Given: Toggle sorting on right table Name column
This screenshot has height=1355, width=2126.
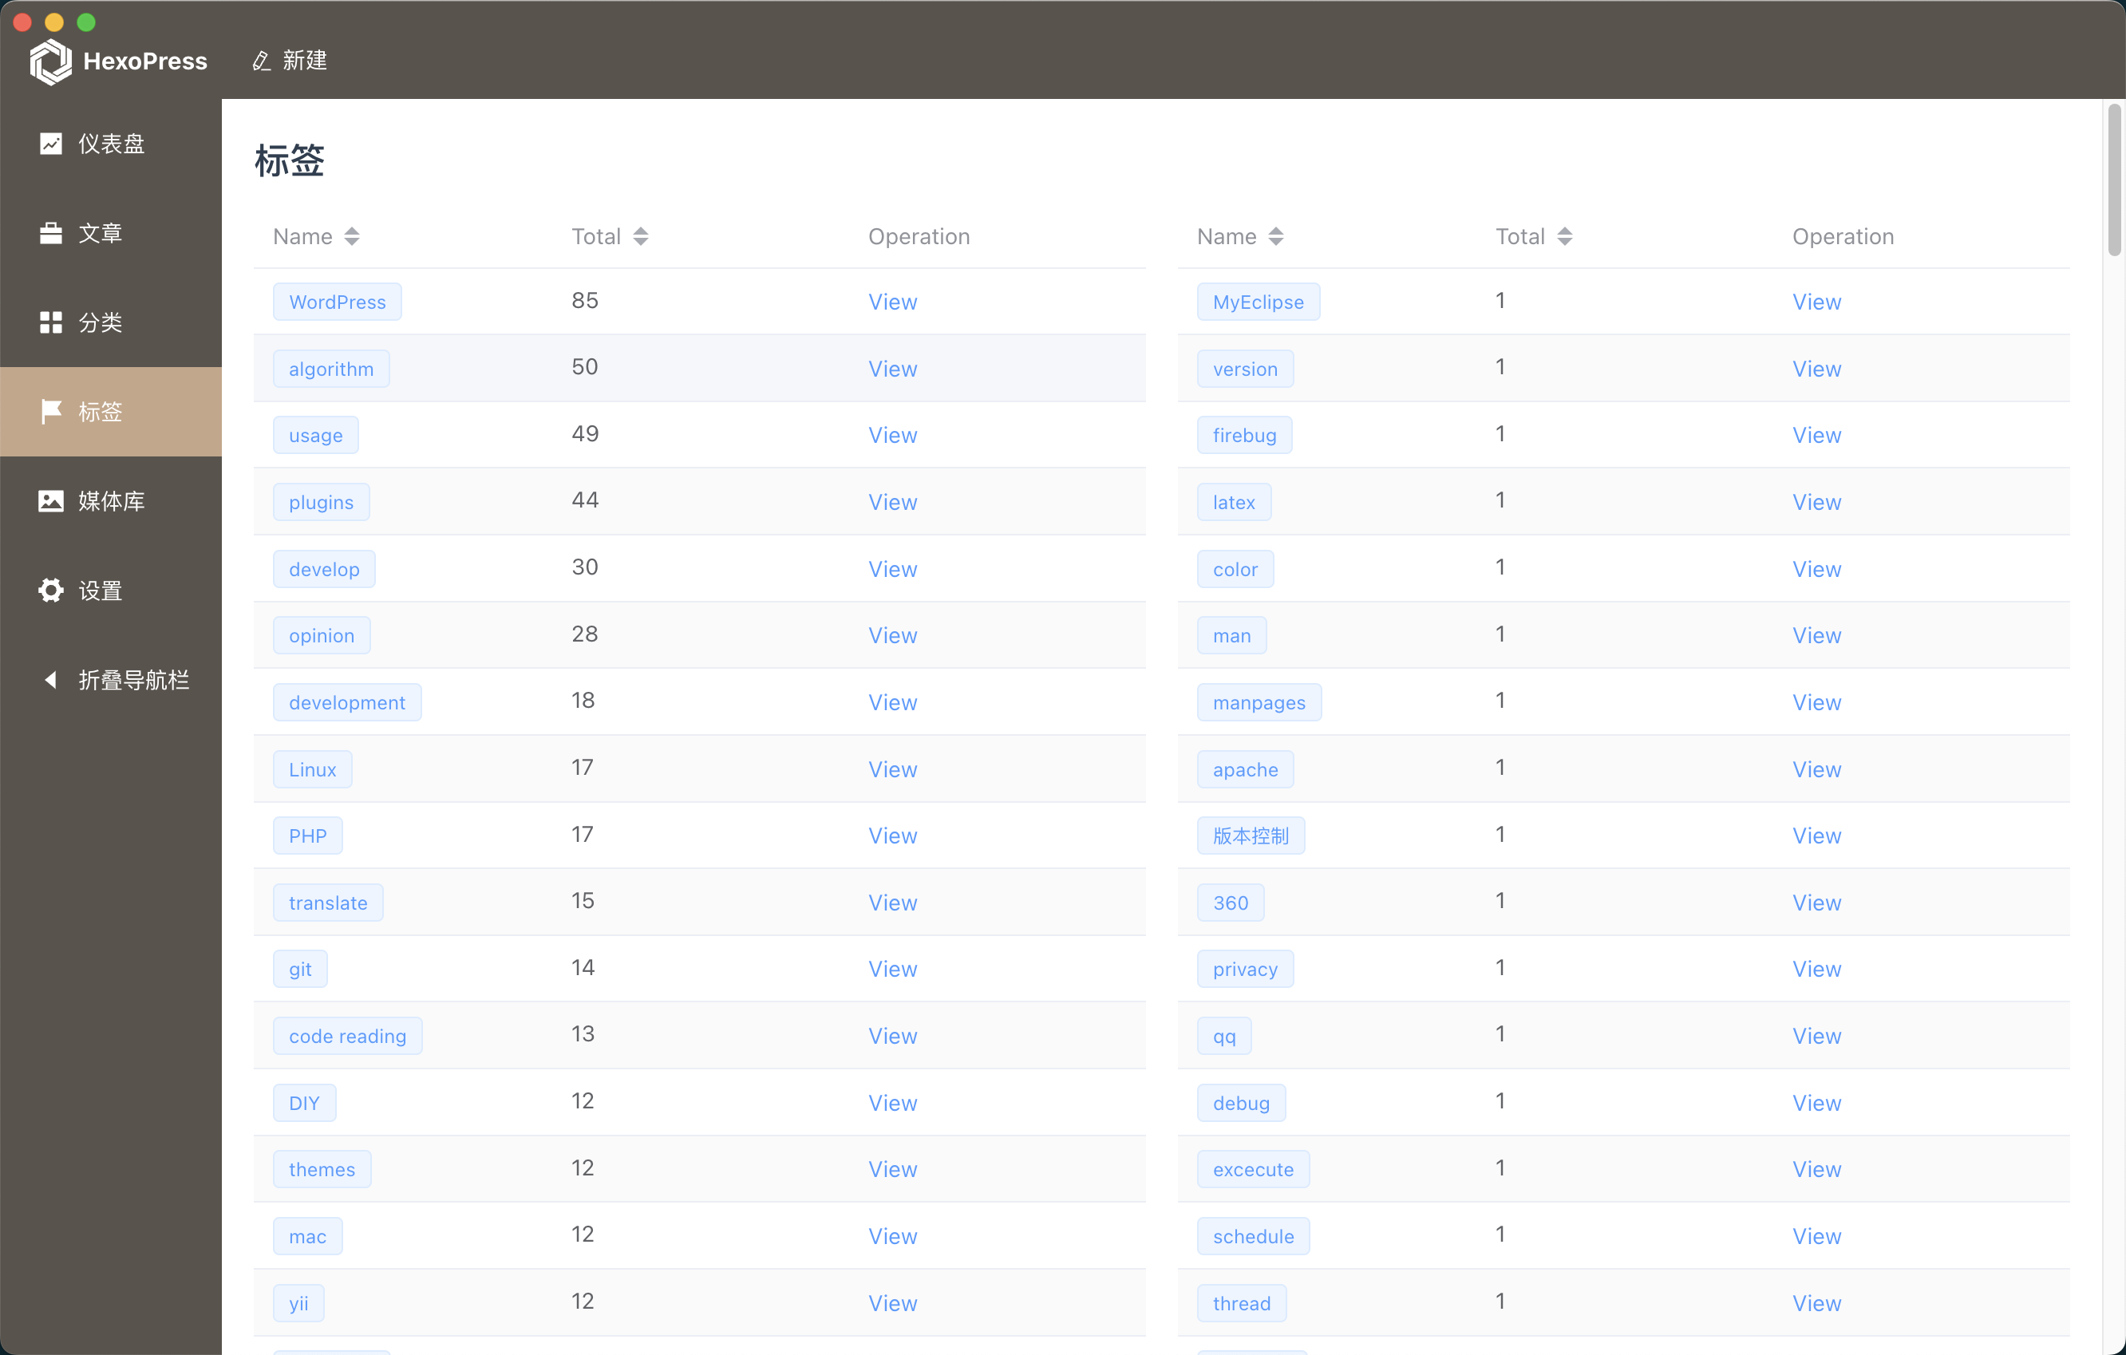Looking at the screenshot, I should (x=1276, y=236).
